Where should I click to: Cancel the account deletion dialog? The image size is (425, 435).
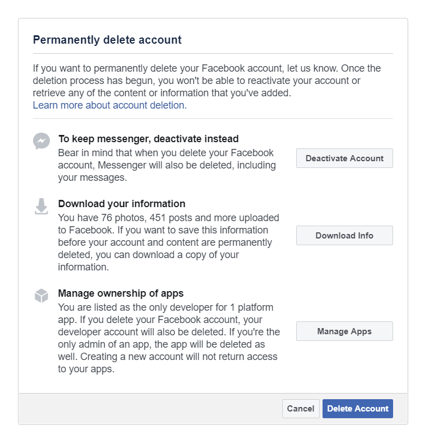pos(300,409)
